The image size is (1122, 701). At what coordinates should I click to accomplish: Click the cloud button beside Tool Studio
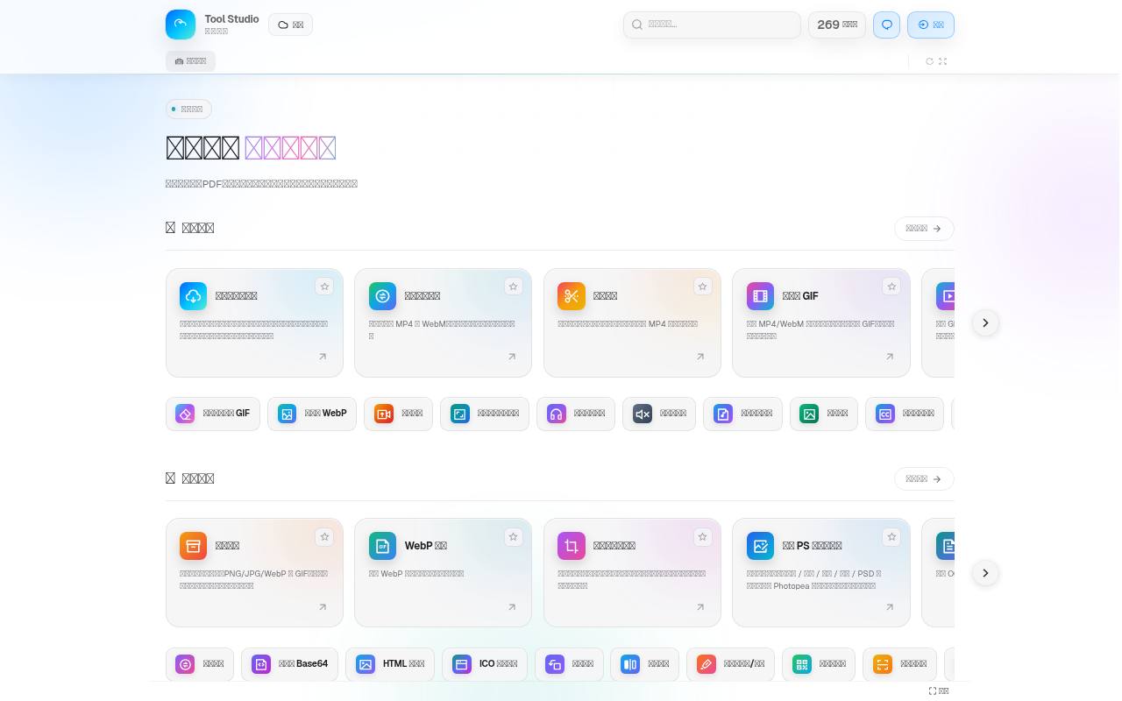click(290, 25)
